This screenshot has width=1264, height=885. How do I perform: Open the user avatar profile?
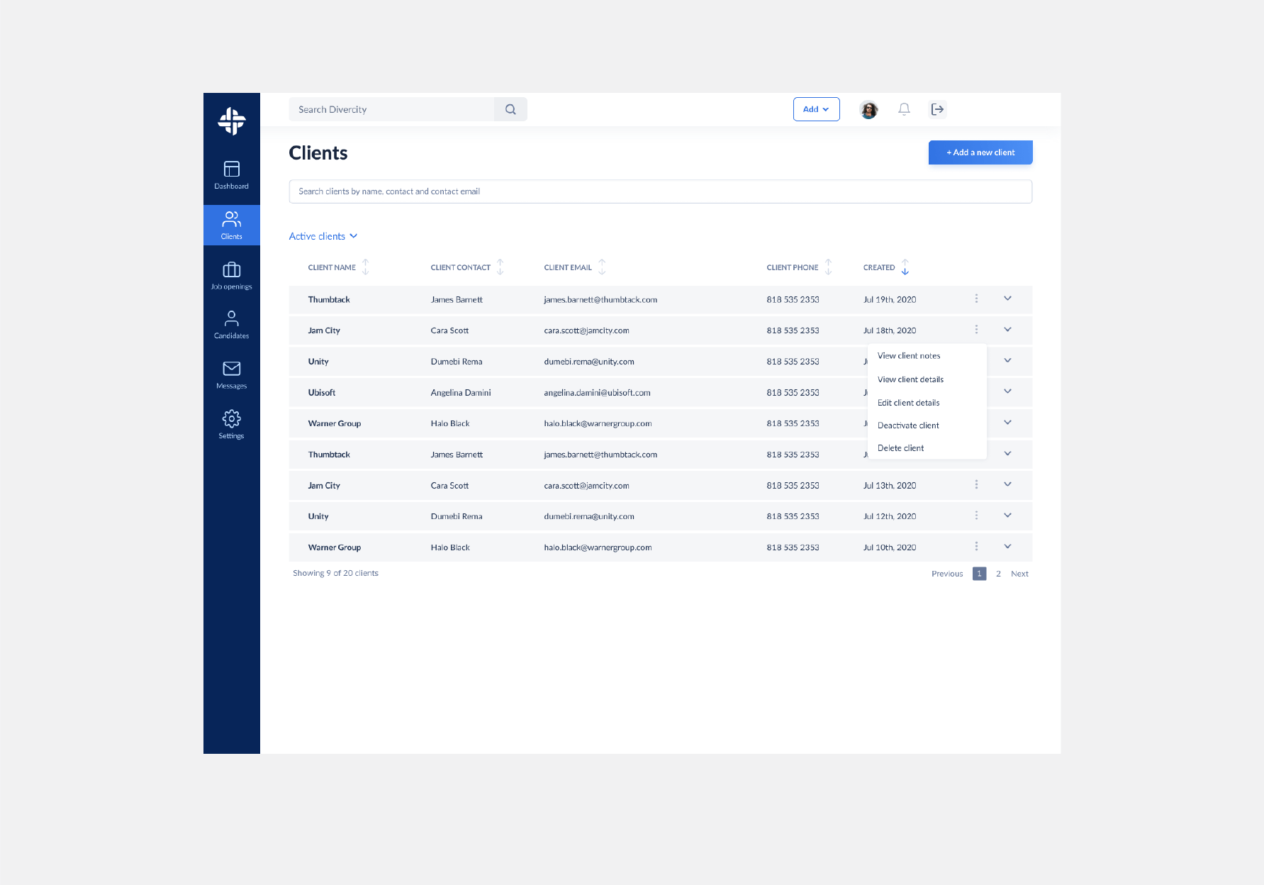[x=868, y=109]
